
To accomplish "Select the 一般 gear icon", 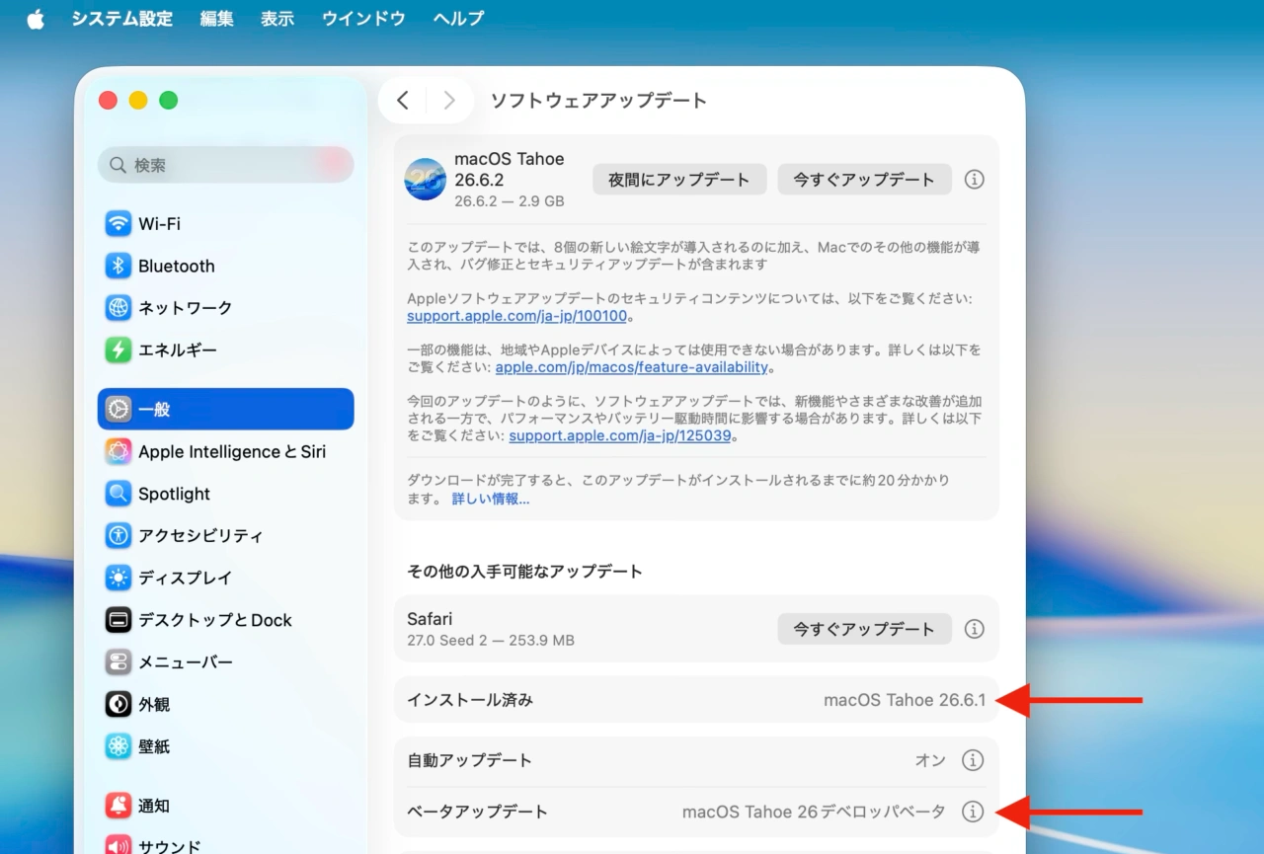I will [118, 409].
